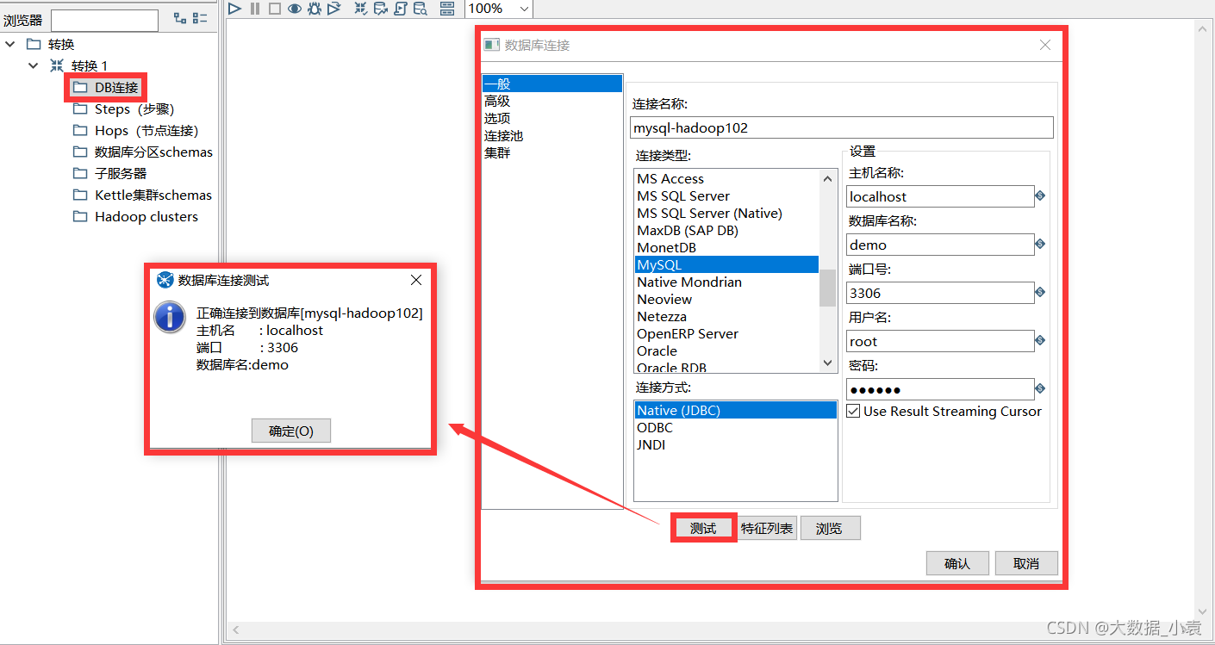Viewport: 1215px width, 645px height.
Task: Click the expand tree icon in browser panel
Action: click(x=180, y=18)
